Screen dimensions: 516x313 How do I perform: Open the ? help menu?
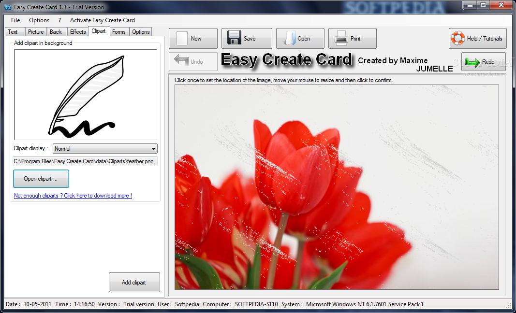tap(59, 20)
